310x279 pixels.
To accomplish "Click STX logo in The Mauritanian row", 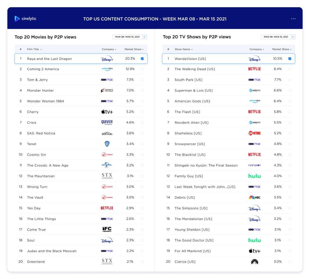I will click(x=107, y=176).
